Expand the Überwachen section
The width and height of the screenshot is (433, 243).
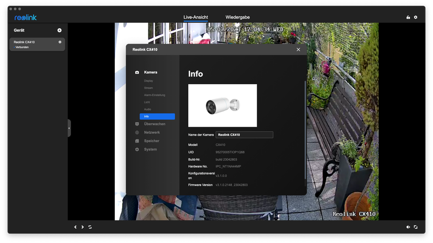click(155, 124)
